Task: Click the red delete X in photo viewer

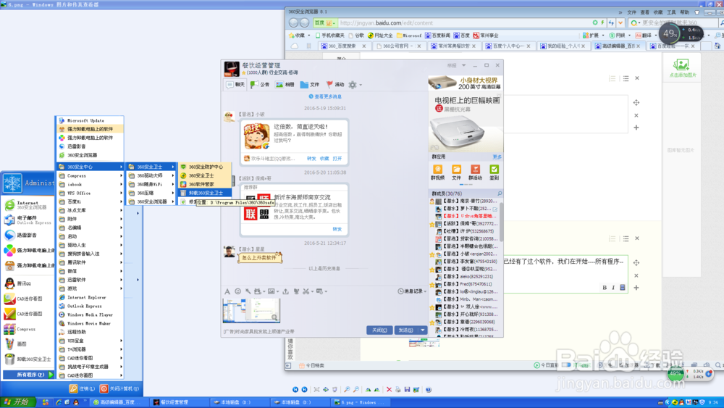Action: click(x=389, y=389)
